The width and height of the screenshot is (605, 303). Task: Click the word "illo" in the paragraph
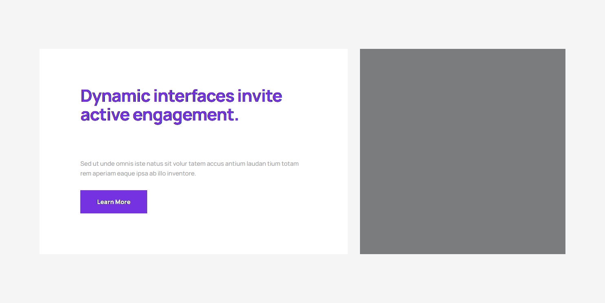[162, 173]
